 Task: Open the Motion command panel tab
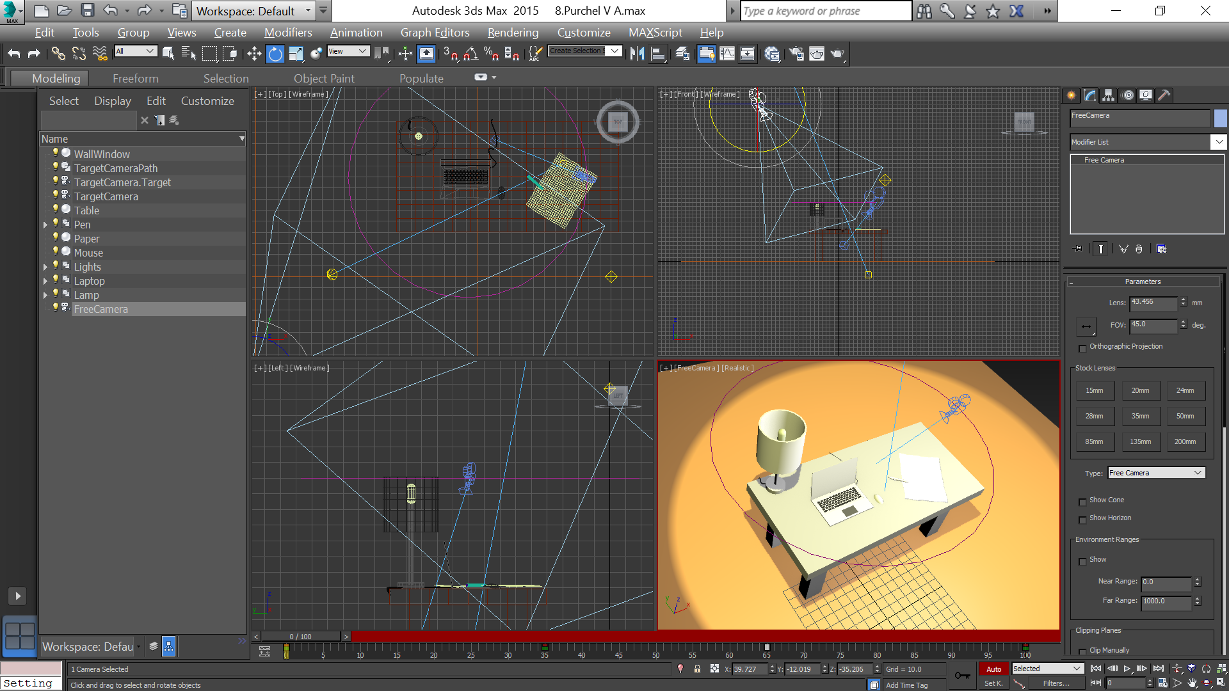(1128, 95)
